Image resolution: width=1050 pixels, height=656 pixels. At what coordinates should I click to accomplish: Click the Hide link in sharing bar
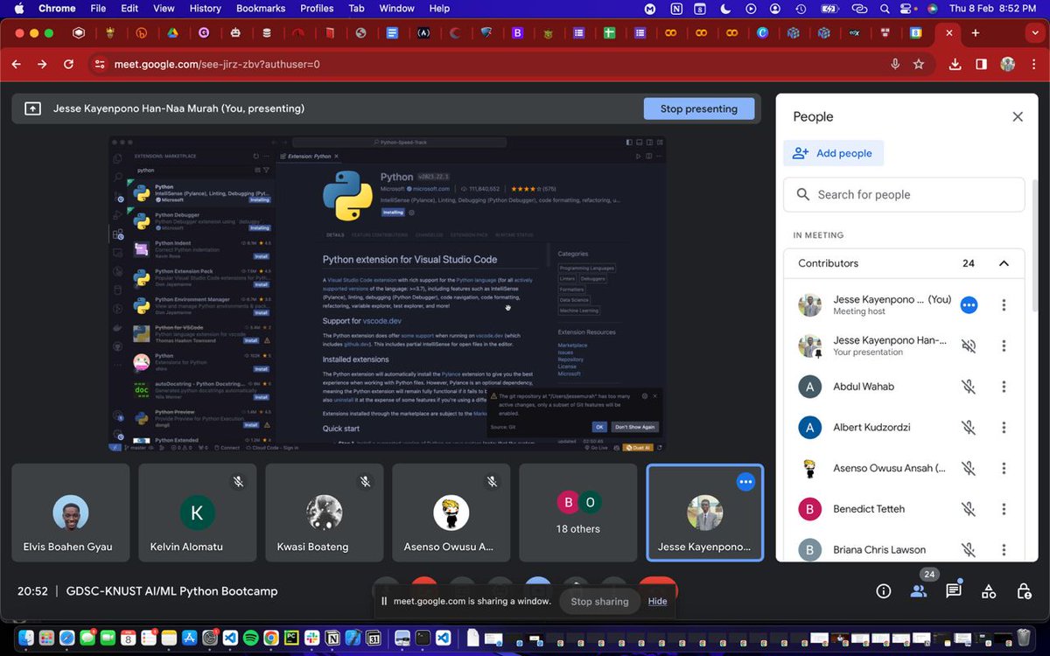click(657, 601)
